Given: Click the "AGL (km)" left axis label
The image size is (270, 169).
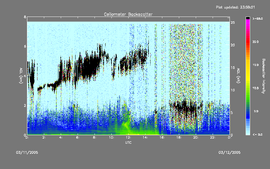Looking at the screenshot, I should point(21,76).
